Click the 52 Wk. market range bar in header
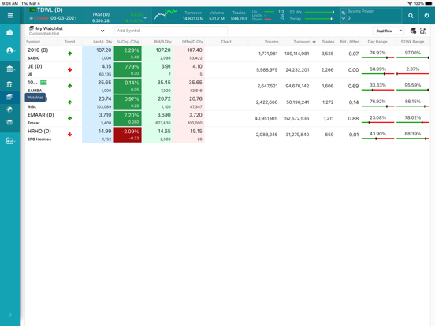 [x=319, y=12]
